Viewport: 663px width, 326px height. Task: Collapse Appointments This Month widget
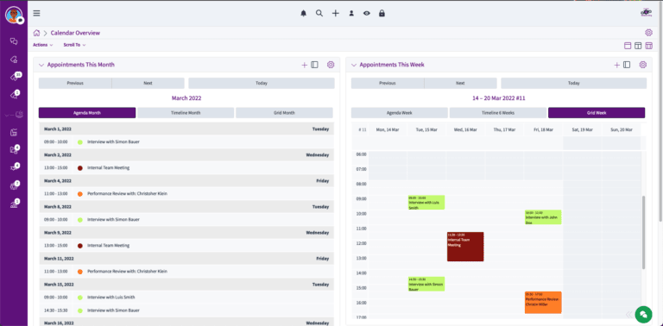tap(41, 65)
